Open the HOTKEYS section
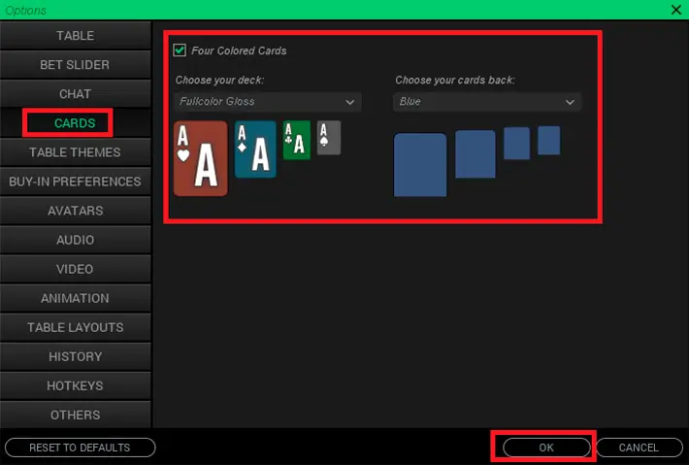 pos(75,386)
